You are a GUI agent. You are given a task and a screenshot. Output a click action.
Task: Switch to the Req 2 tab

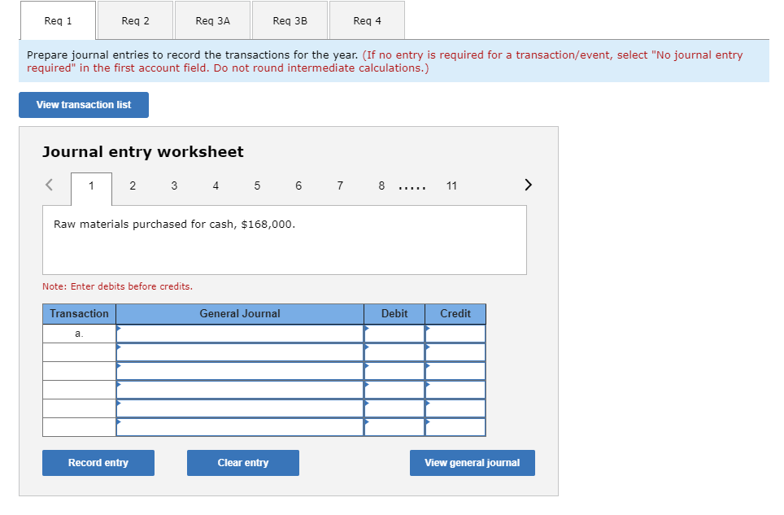pos(136,20)
